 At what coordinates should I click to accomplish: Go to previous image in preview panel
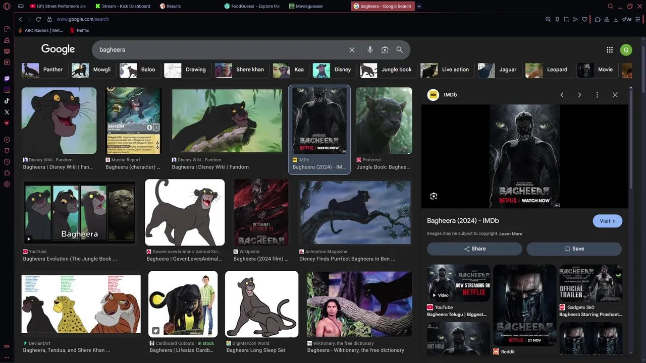pyautogui.click(x=562, y=95)
